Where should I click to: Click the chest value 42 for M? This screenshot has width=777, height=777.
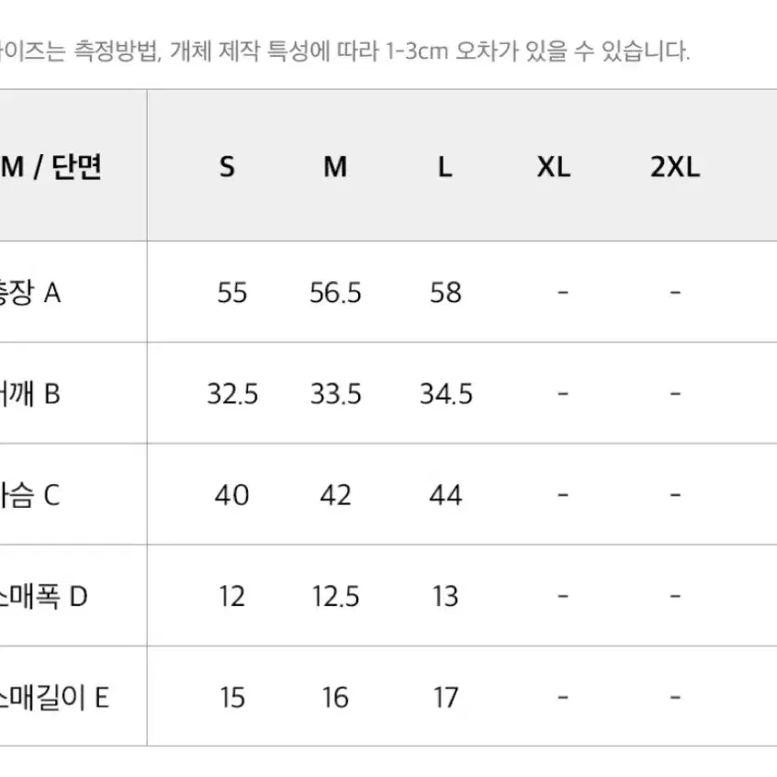pyautogui.click(x=335, y=496)
